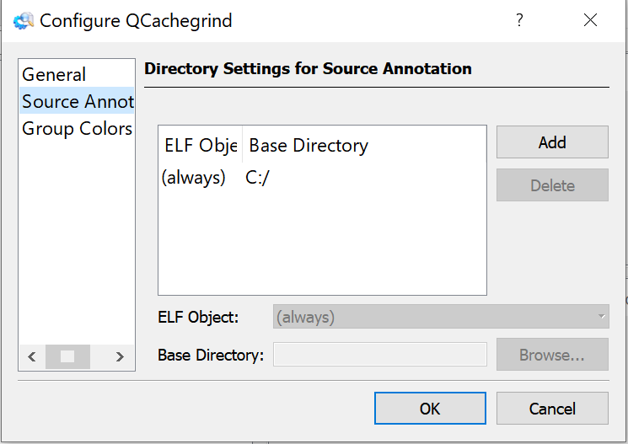Click the sidebar right scroll arrow
This screenshot has width=628, height=444.
pyautogui.click(x=120, y=356)
